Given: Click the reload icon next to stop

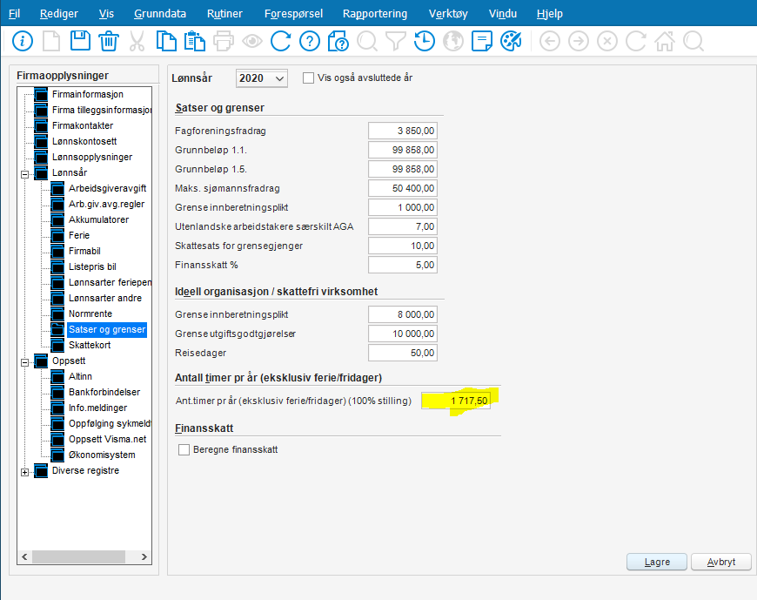Looking at the screenshot, I should (636, 41).
